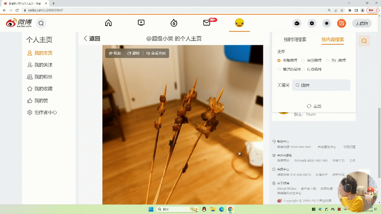The width and height of the screenshot is (381, 214).
Task: Click Windows taskbar search box
Action: tap(177, 209)
